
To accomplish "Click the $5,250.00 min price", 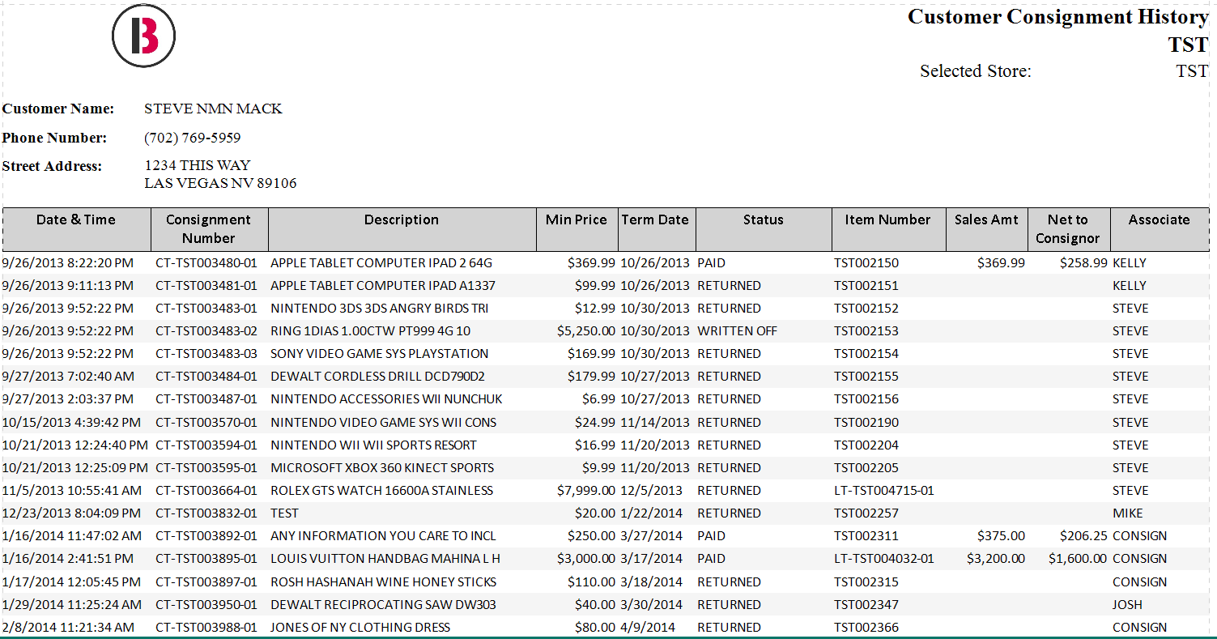I will pyautogui.click(x=586, y=331).
